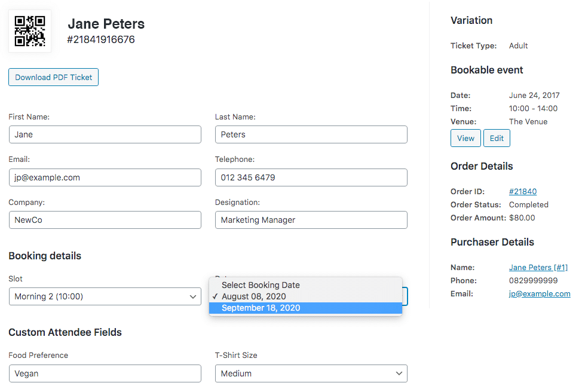Download the PDF ticket
The width and height of the screenshot is (582, 392).
(x=53, y=77)
